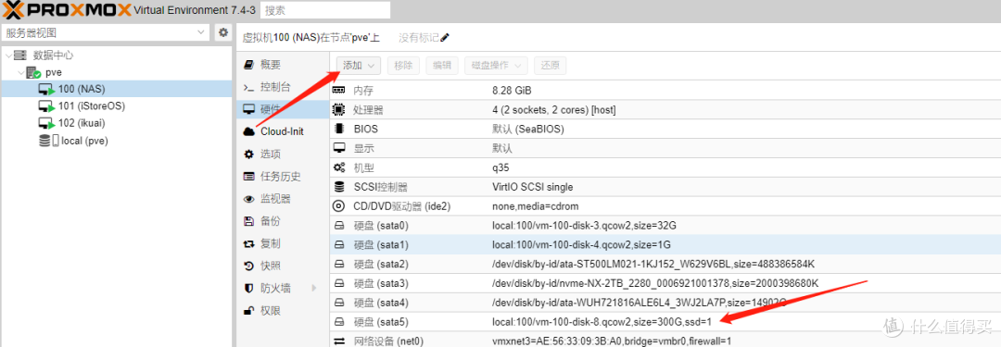This screenshot has height=347, width=1001.
Task: Select the 网络设备 (net0) row
Action: (x=665, y=340)
